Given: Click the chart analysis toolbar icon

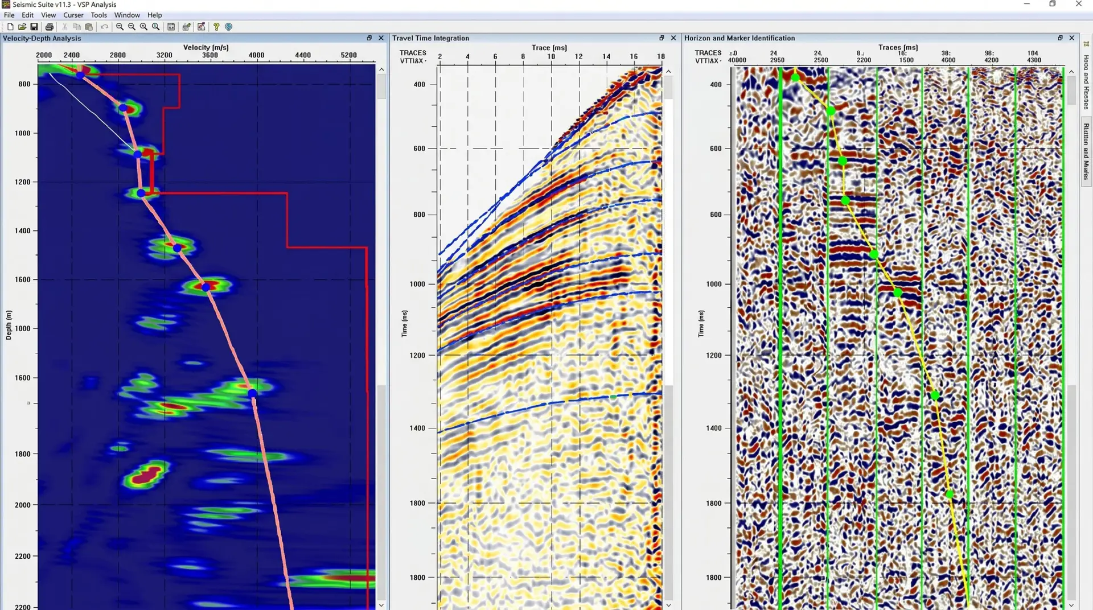Looking at the screenshot, I should pyautogui.click(x=201, y=27).
